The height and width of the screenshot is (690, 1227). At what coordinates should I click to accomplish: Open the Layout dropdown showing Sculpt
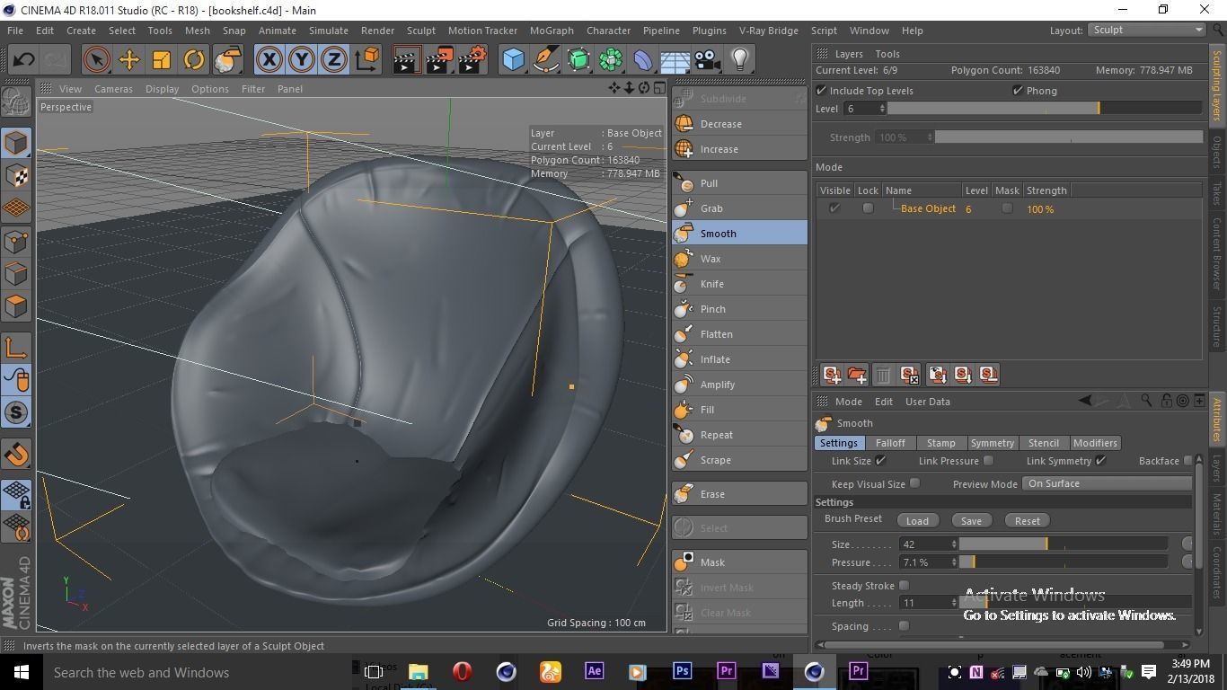click(x=1147, y=30)
